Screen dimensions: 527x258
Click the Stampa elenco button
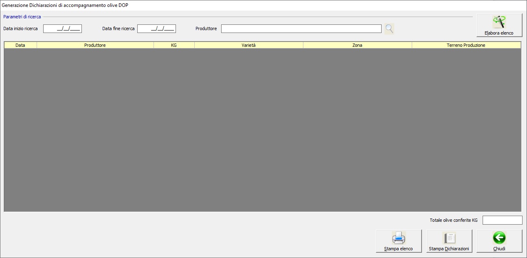(x=399, y=241)
